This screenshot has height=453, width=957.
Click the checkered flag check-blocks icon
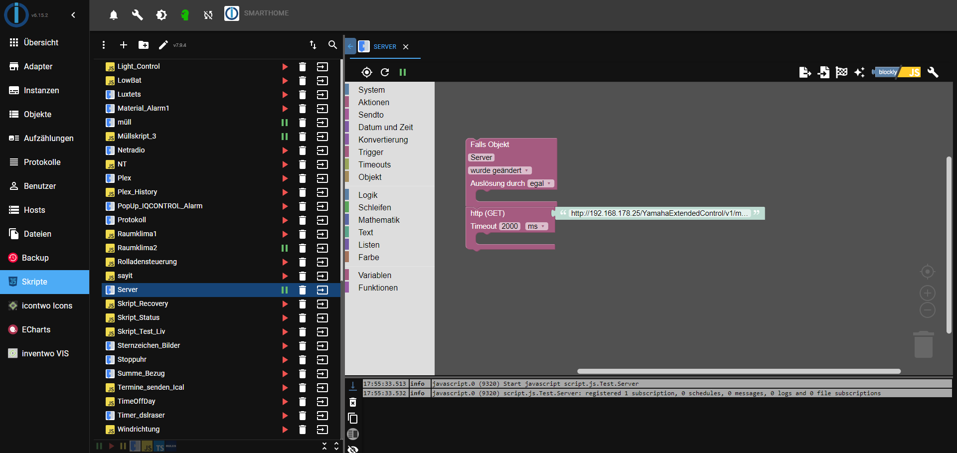point(842,72)
